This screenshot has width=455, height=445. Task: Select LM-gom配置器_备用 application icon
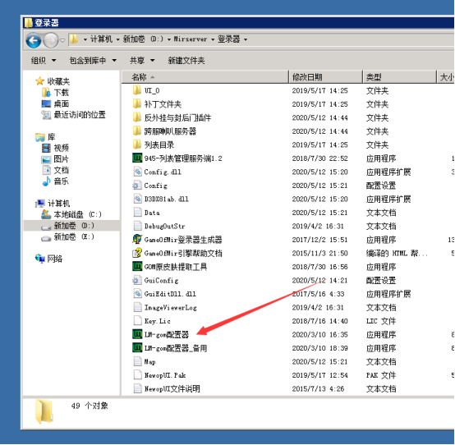point(137,348)
